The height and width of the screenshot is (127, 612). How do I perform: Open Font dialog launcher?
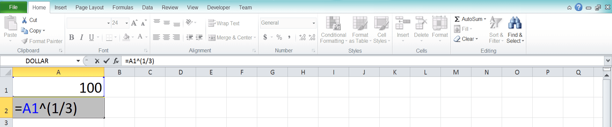[x=146, y=50]
